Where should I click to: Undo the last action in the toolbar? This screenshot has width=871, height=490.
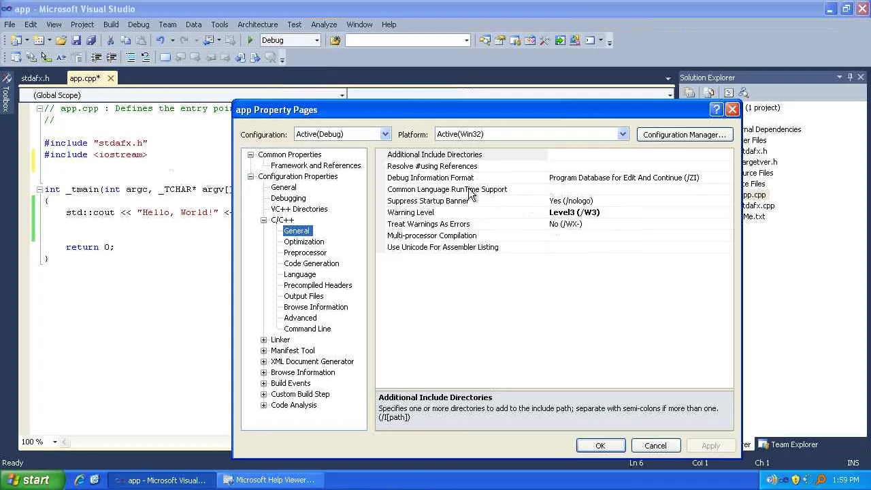(161, 41)
